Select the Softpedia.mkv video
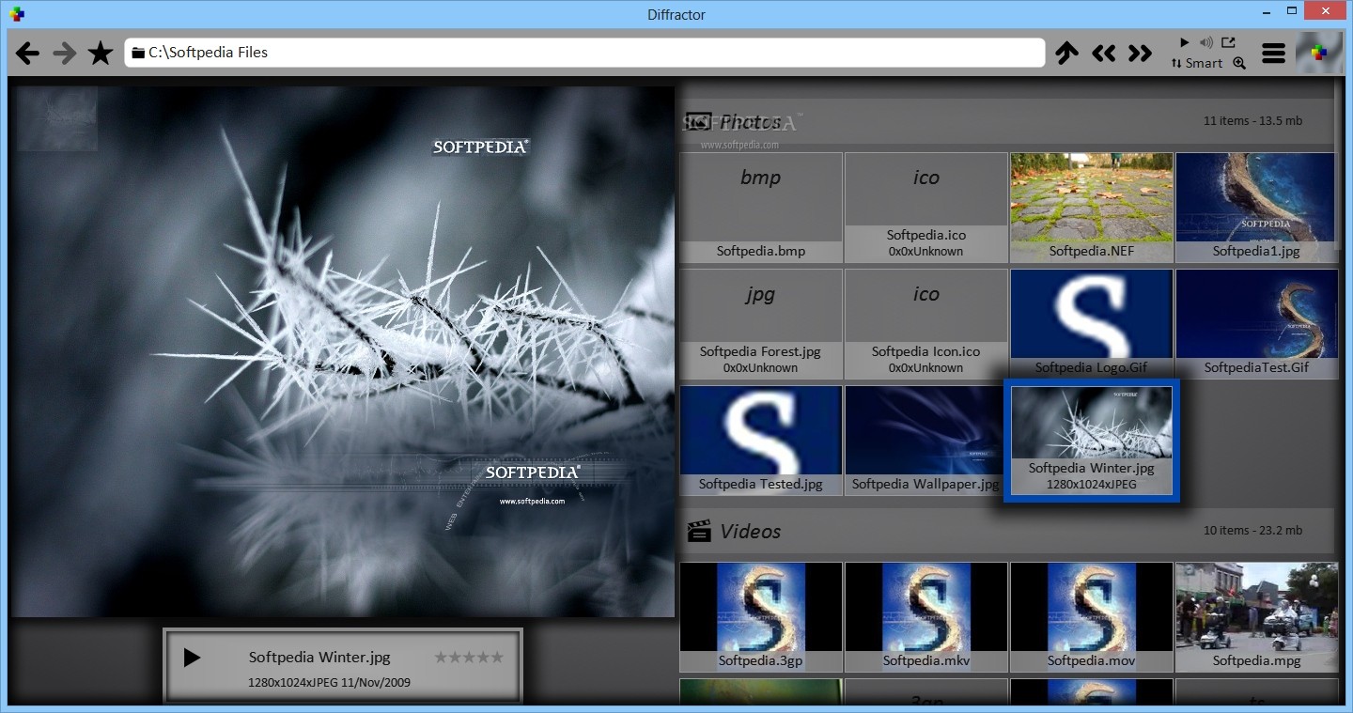The image size is (1353, 713). coord(926,617)
